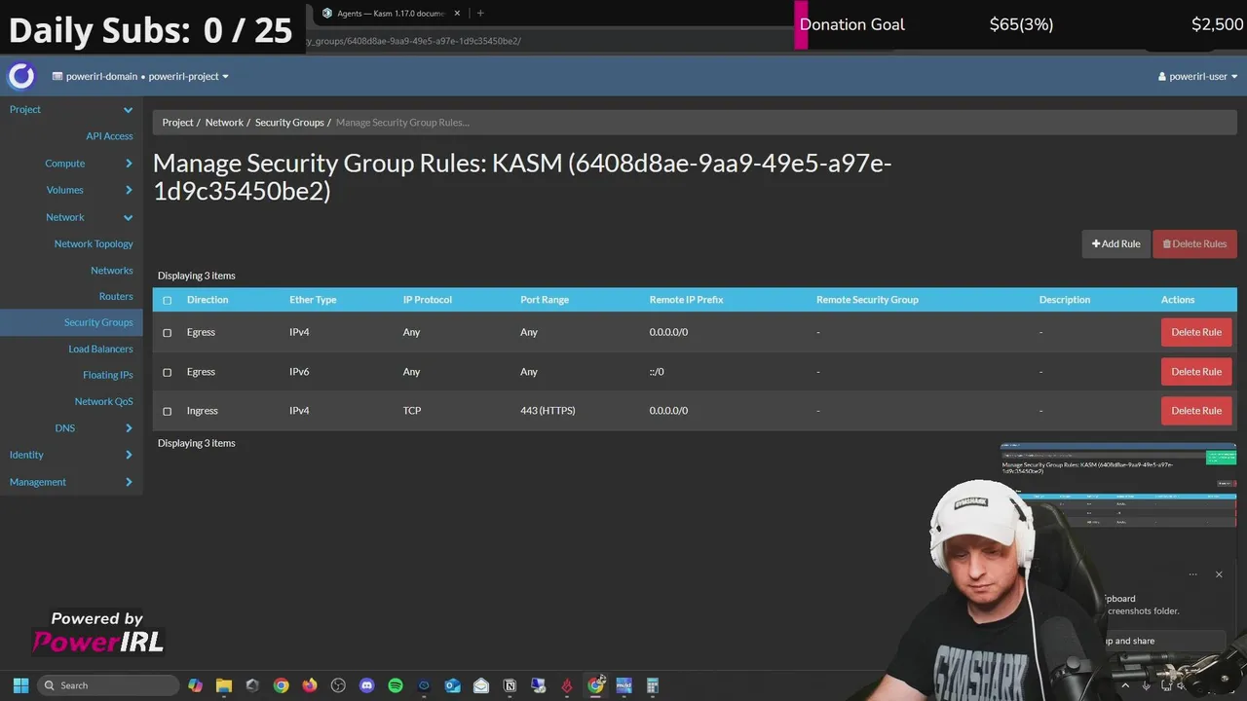Viewport: 1247px width, 701px height.
Task: Delete the Egress IPv6 rule
Action: 1196,371
